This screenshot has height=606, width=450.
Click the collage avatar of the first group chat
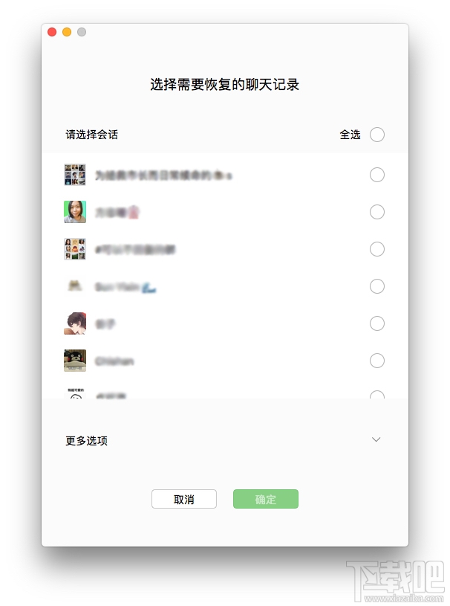75,175
